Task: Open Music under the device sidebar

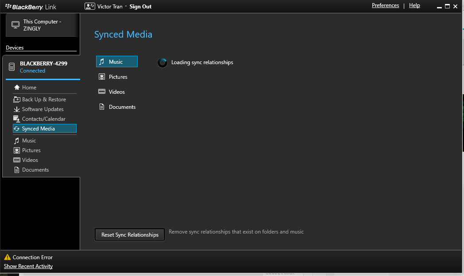Action: point(45,141)
